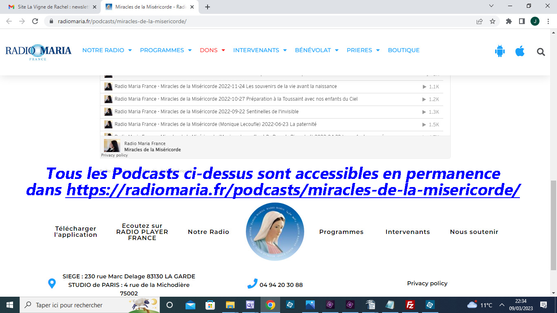The image size is (557, 313).
Task: Click the thumbnail of the 2022-10-27 episode
Action: pyautogui.click(x=108, y=99)
